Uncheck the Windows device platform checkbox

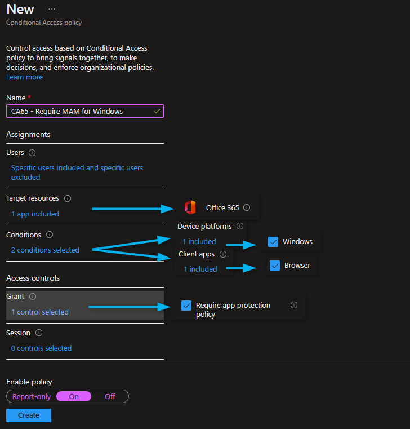(x=273, y=242)
